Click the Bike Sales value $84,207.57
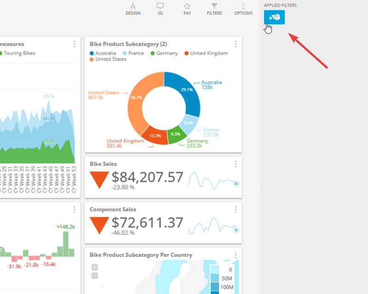The image size is (368, 294). (147, 177)
